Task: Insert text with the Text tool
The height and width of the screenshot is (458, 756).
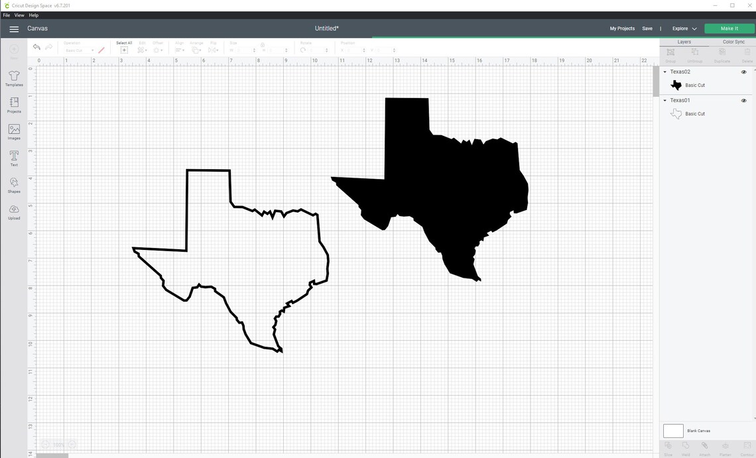Action: tap(14, 158)
